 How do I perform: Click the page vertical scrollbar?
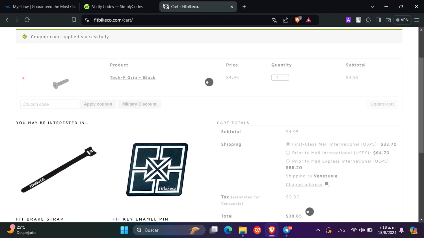pos(421,105)
